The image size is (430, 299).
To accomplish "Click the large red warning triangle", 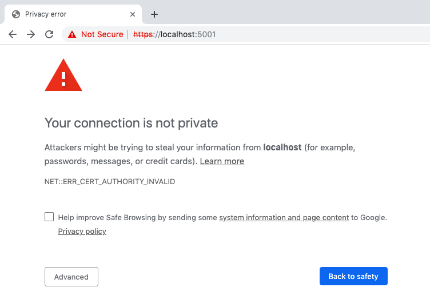I will pos(63,75).
